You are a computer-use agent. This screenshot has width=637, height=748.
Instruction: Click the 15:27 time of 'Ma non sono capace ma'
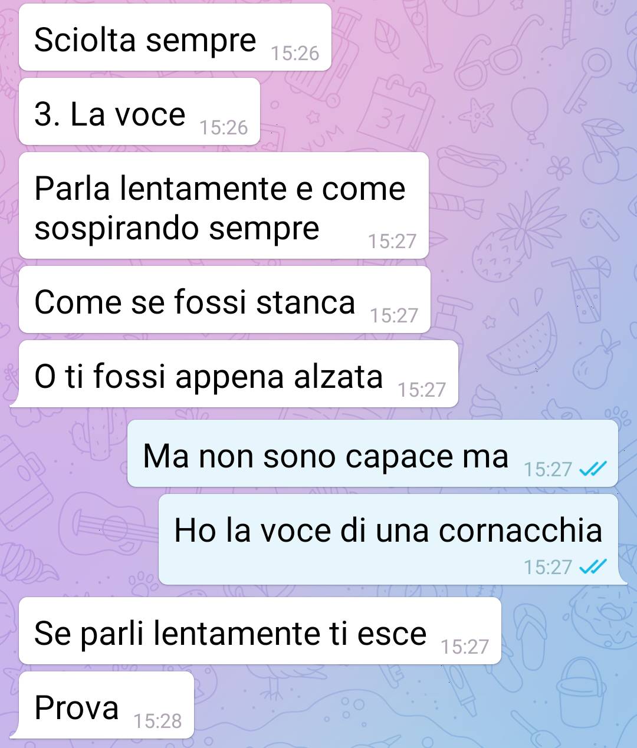(x=548, y=470)
